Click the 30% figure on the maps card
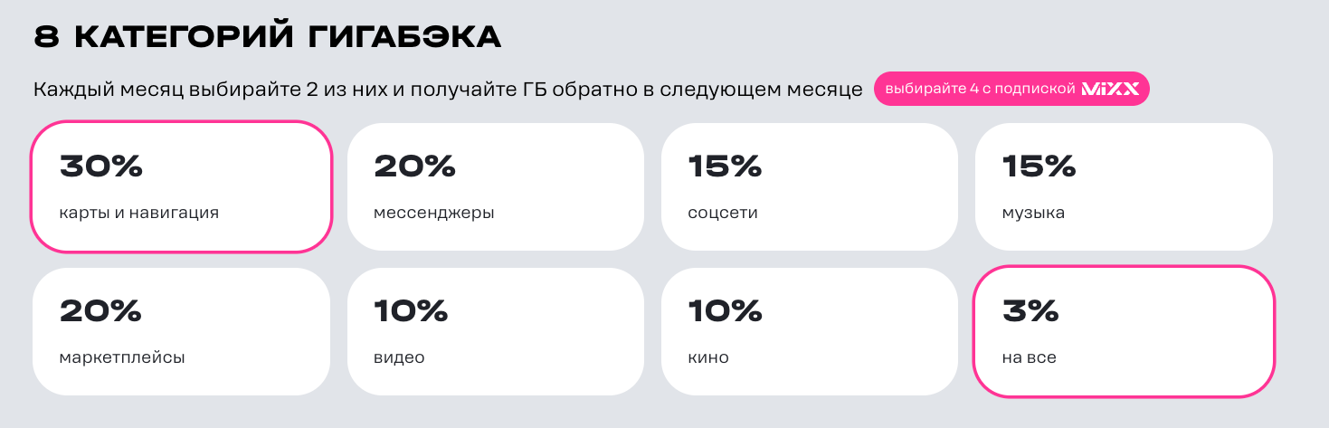 101,166
